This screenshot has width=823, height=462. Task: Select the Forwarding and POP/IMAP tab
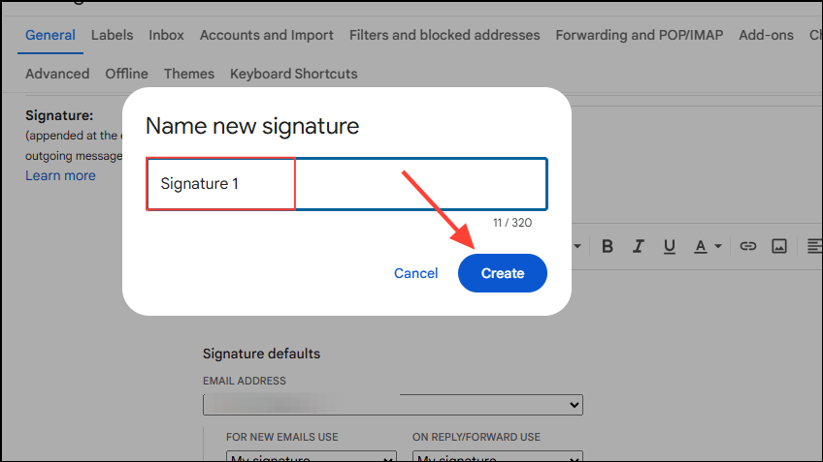pos(639,35)
